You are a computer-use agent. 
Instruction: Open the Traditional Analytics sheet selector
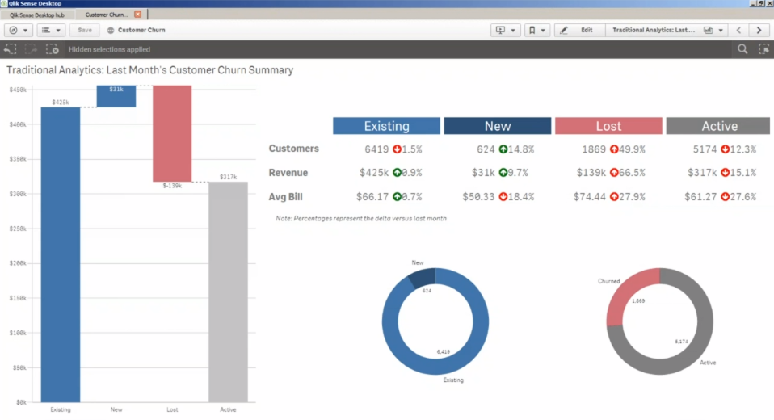(x=665, y=30)
